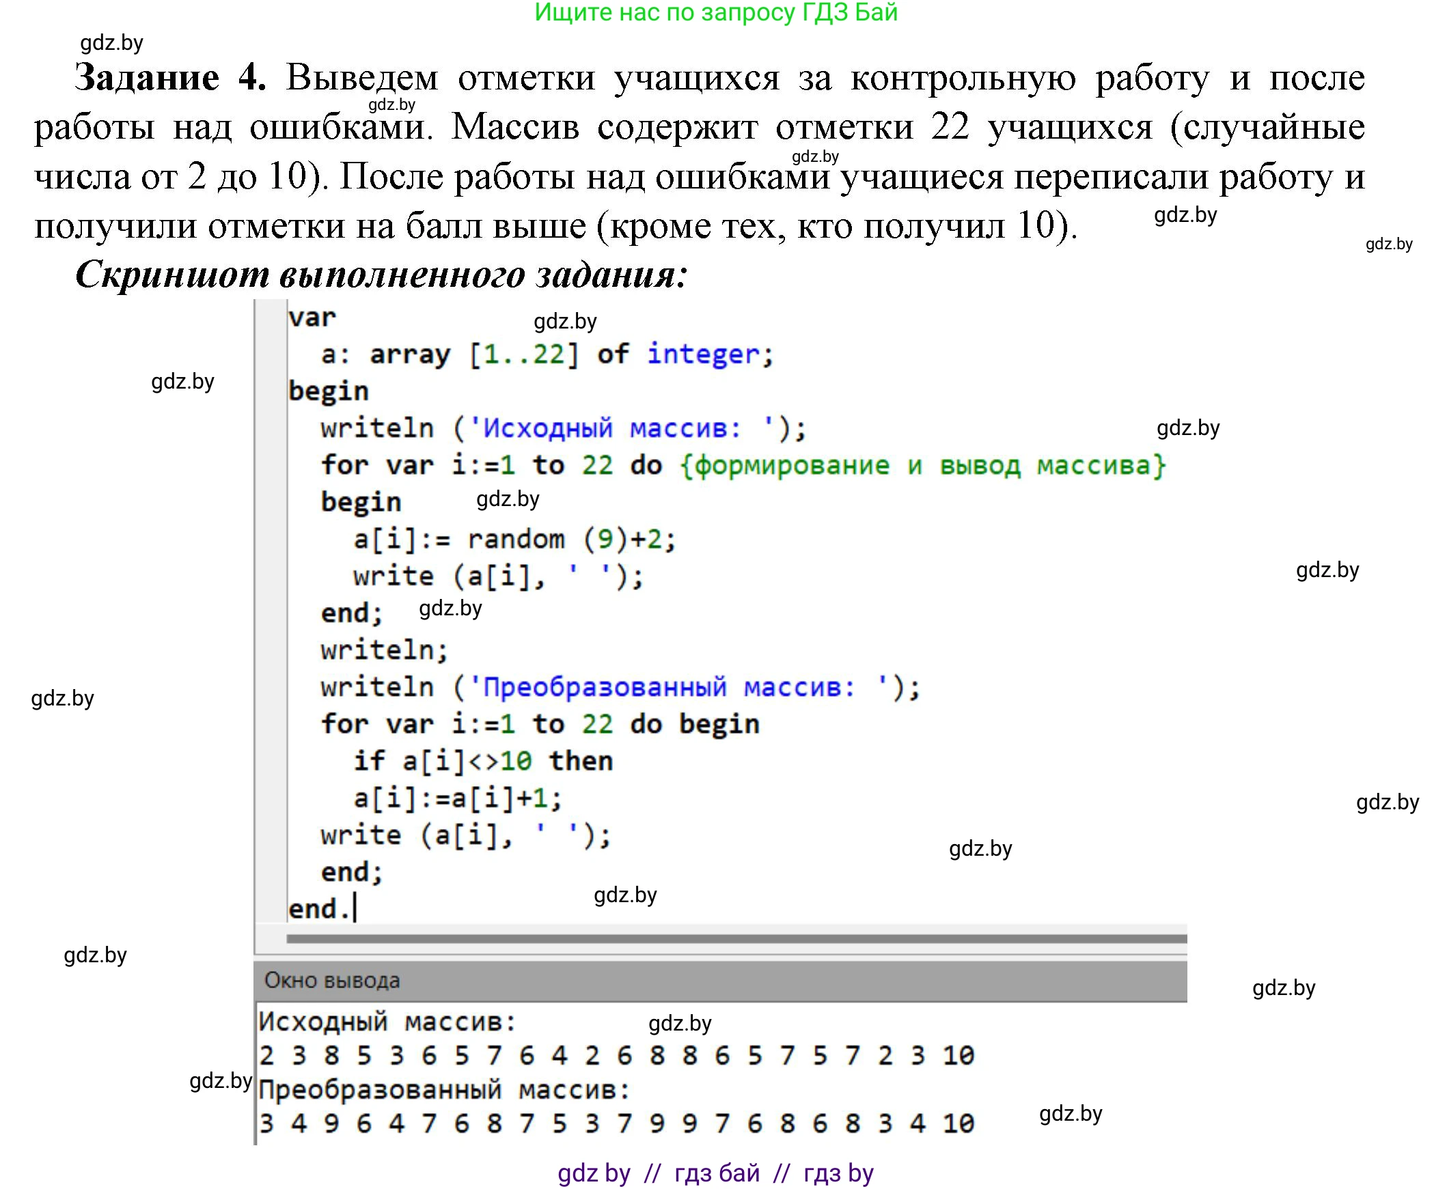Click the 'var' keyword on the first code line
This screenshot has height=1189, width=1434.
[312, 318]
